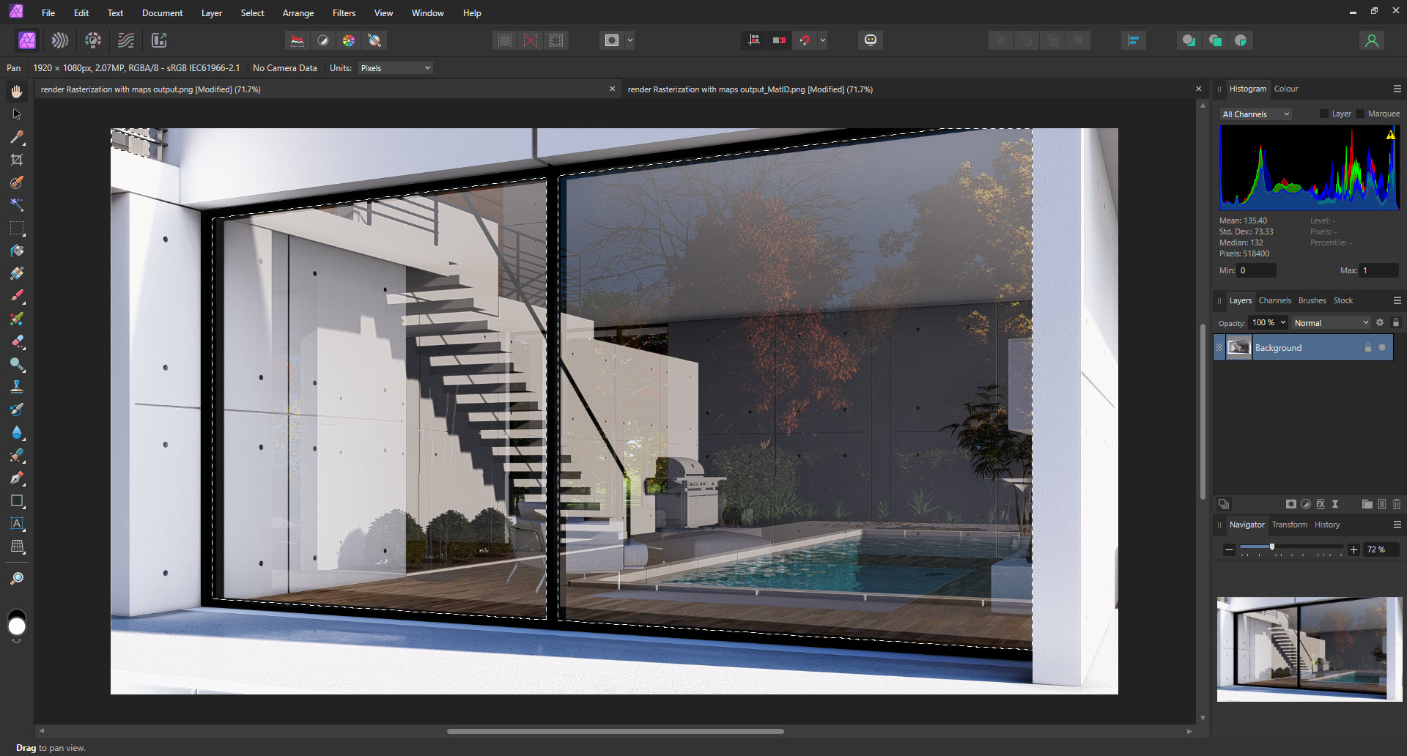1407x756 pixels.
Task: Open the All Channels histogram dropdown
Action: click(1255, 114)
